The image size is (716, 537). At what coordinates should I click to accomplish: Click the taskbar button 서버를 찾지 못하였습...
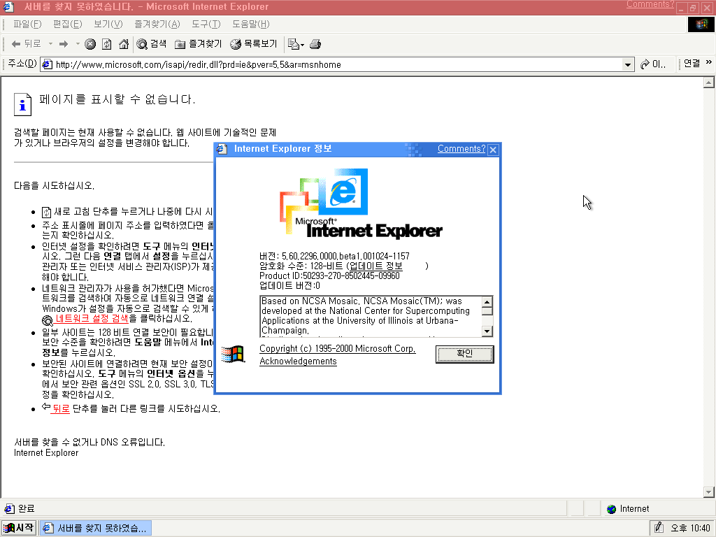coord(95,528)
